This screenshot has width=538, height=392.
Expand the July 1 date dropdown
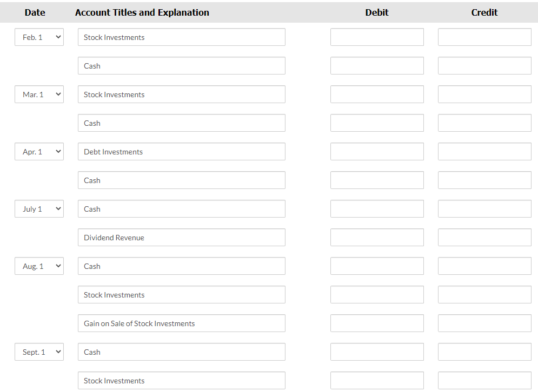[39, 209]
